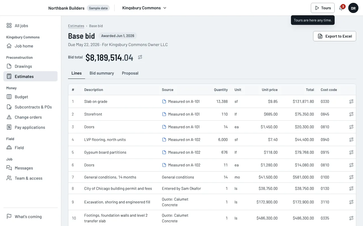Open row options for General conditions line
Screen dimensions: 363x226
coord(351,177)
